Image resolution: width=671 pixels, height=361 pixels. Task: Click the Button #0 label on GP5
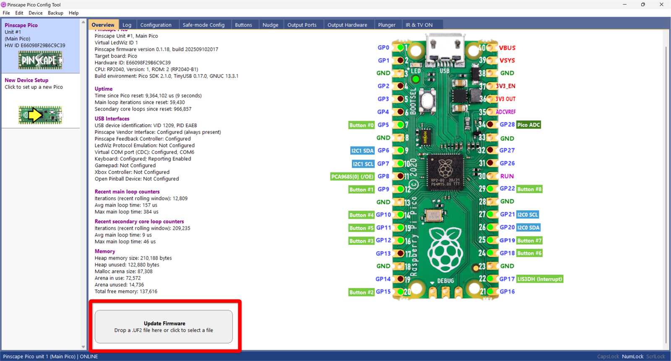point(361,125)
